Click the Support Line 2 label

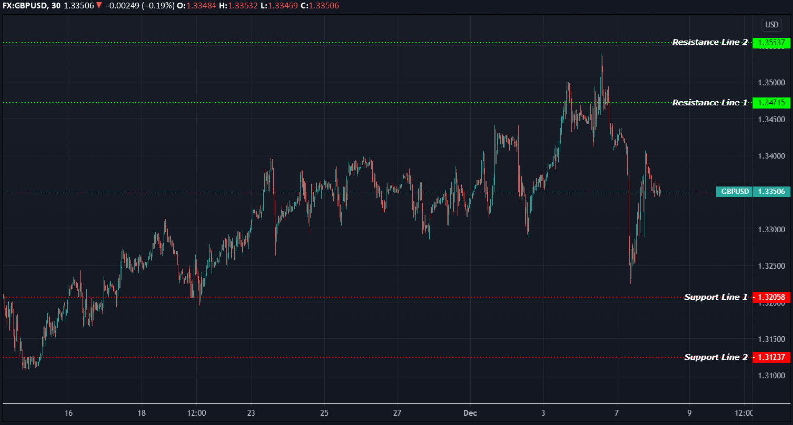pyautogui.click(x=716, y=357)
